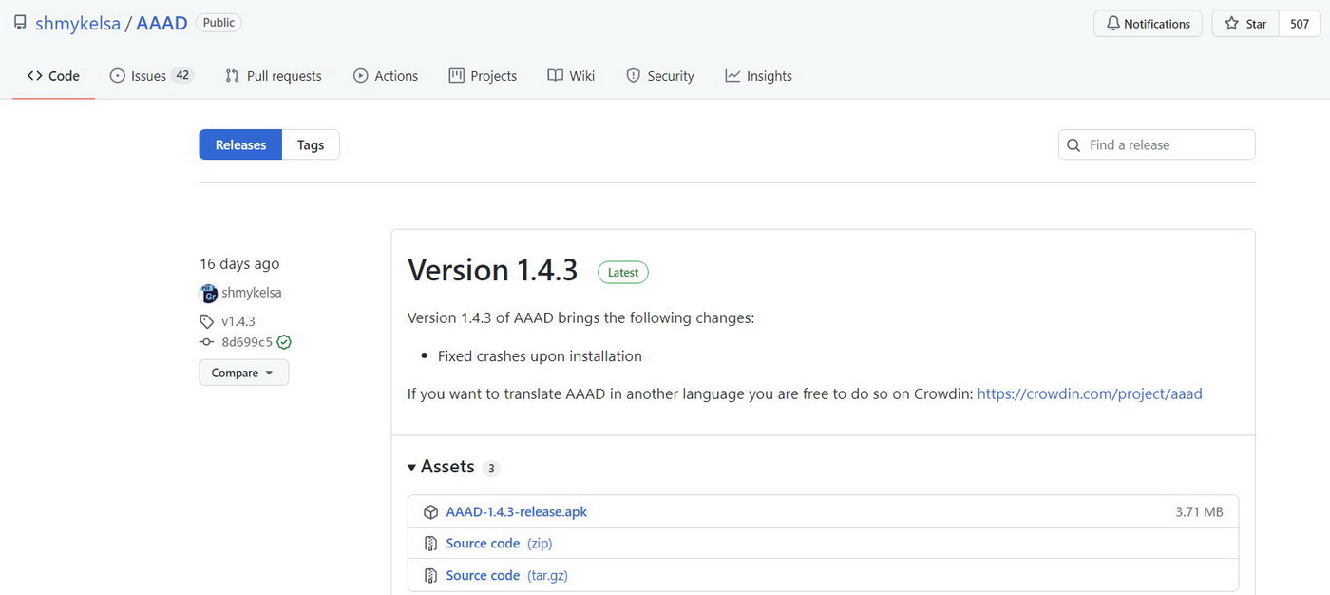Open the Notifications subscription button
This screenshot has width=1330, height=595.
1148,24
